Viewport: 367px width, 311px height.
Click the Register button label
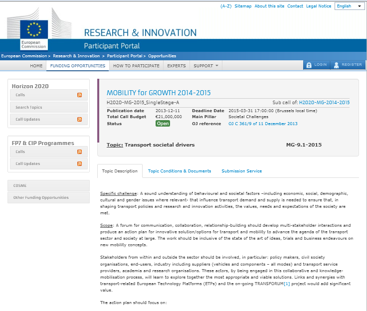tap(352, 65)
